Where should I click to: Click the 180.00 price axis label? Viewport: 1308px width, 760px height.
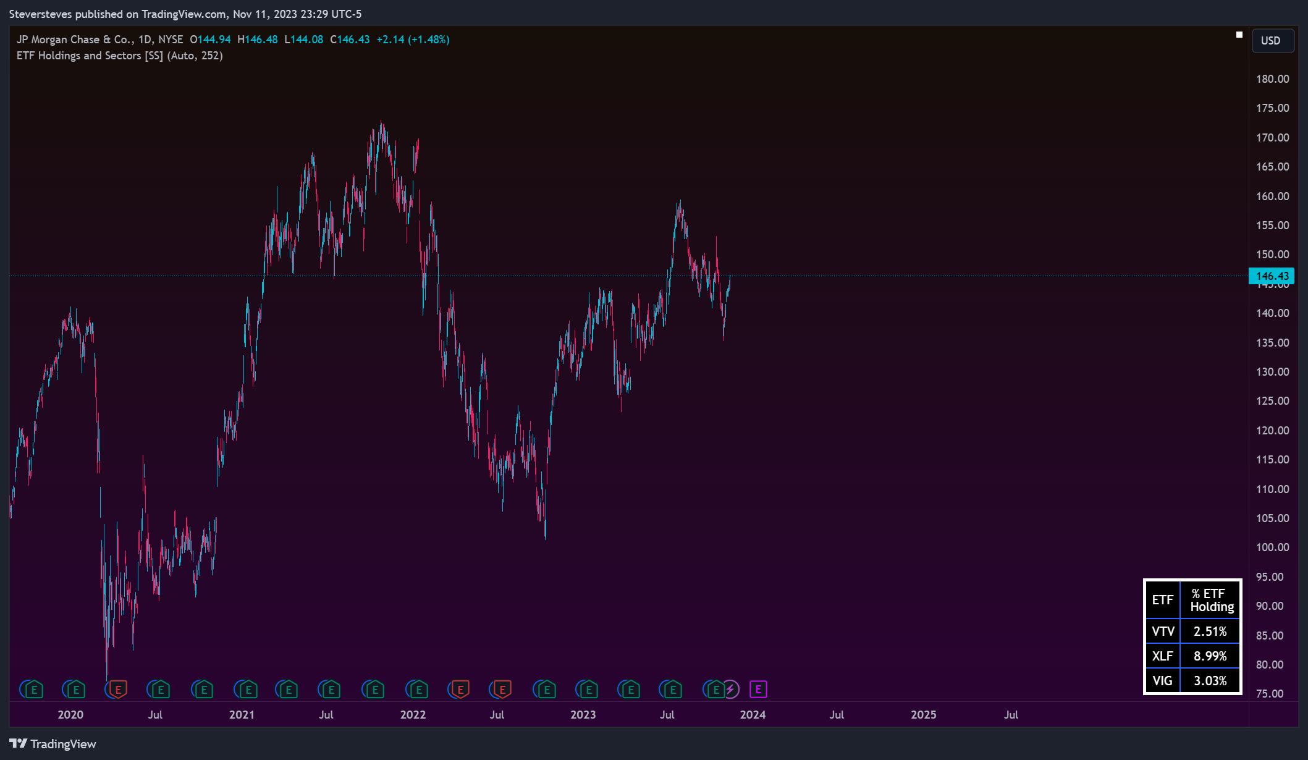1272,79
